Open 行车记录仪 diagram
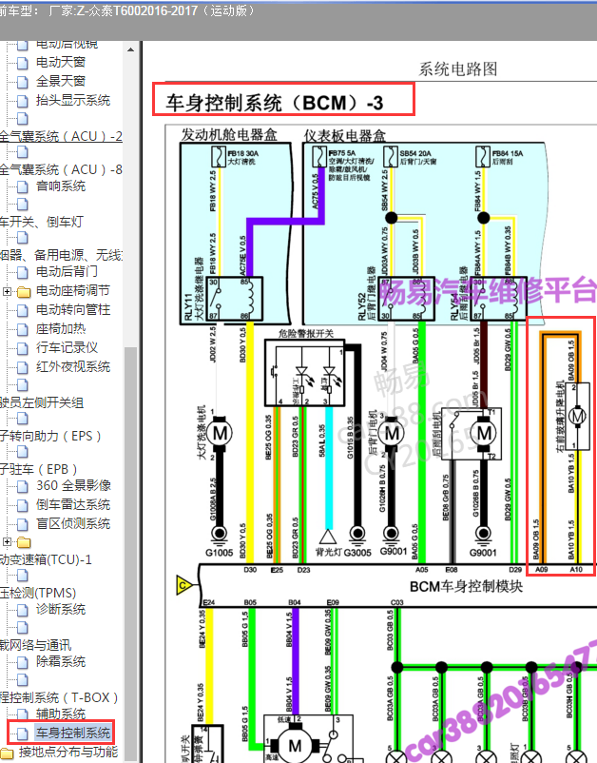The image size is (597, 763). [67, 348]
